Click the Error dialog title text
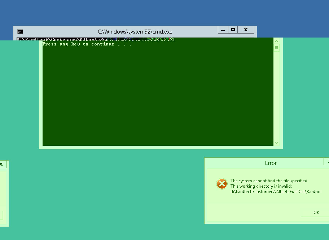Image resolution: width=329 pixels, height=240 pixels. point(271,163)
